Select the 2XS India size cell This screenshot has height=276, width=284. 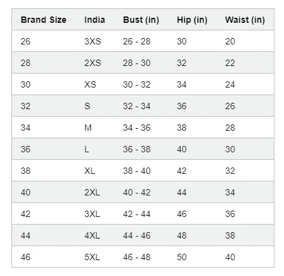[x=93, y=63]
